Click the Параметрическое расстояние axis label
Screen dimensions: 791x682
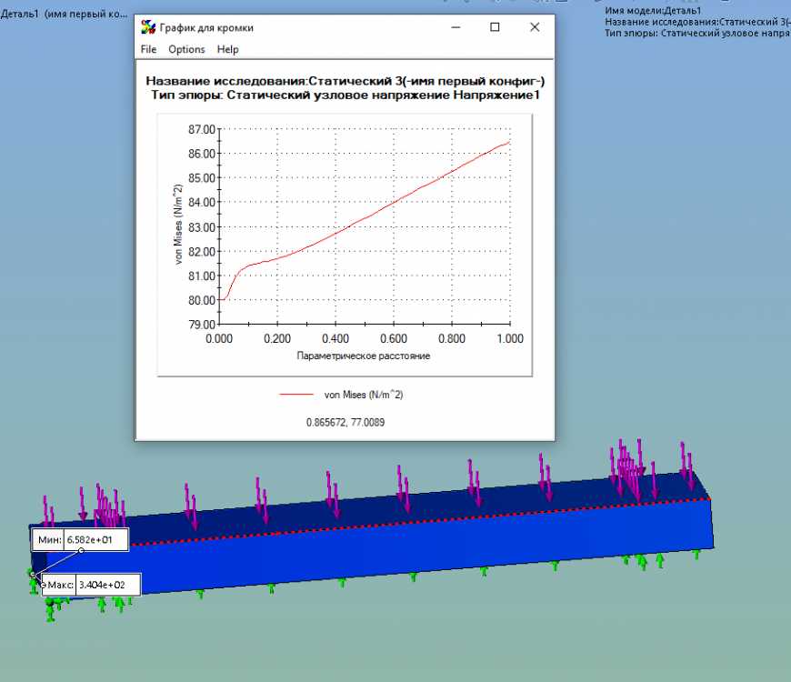point(363,356)
